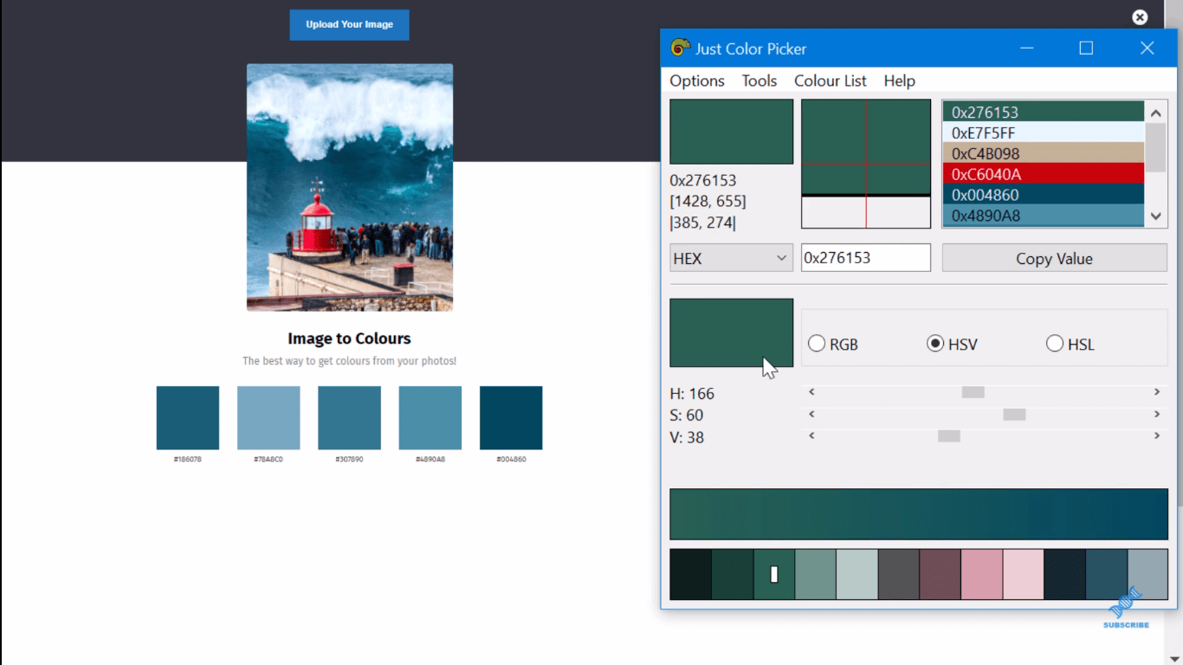Click the S slider left arrow
Screen dimensions: 1183x665
811,414
